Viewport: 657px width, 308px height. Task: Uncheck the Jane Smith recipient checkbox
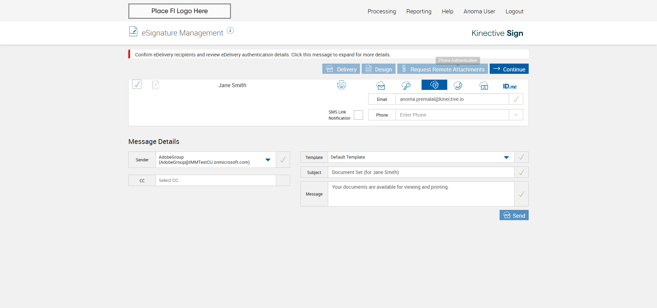pos(137,84)
